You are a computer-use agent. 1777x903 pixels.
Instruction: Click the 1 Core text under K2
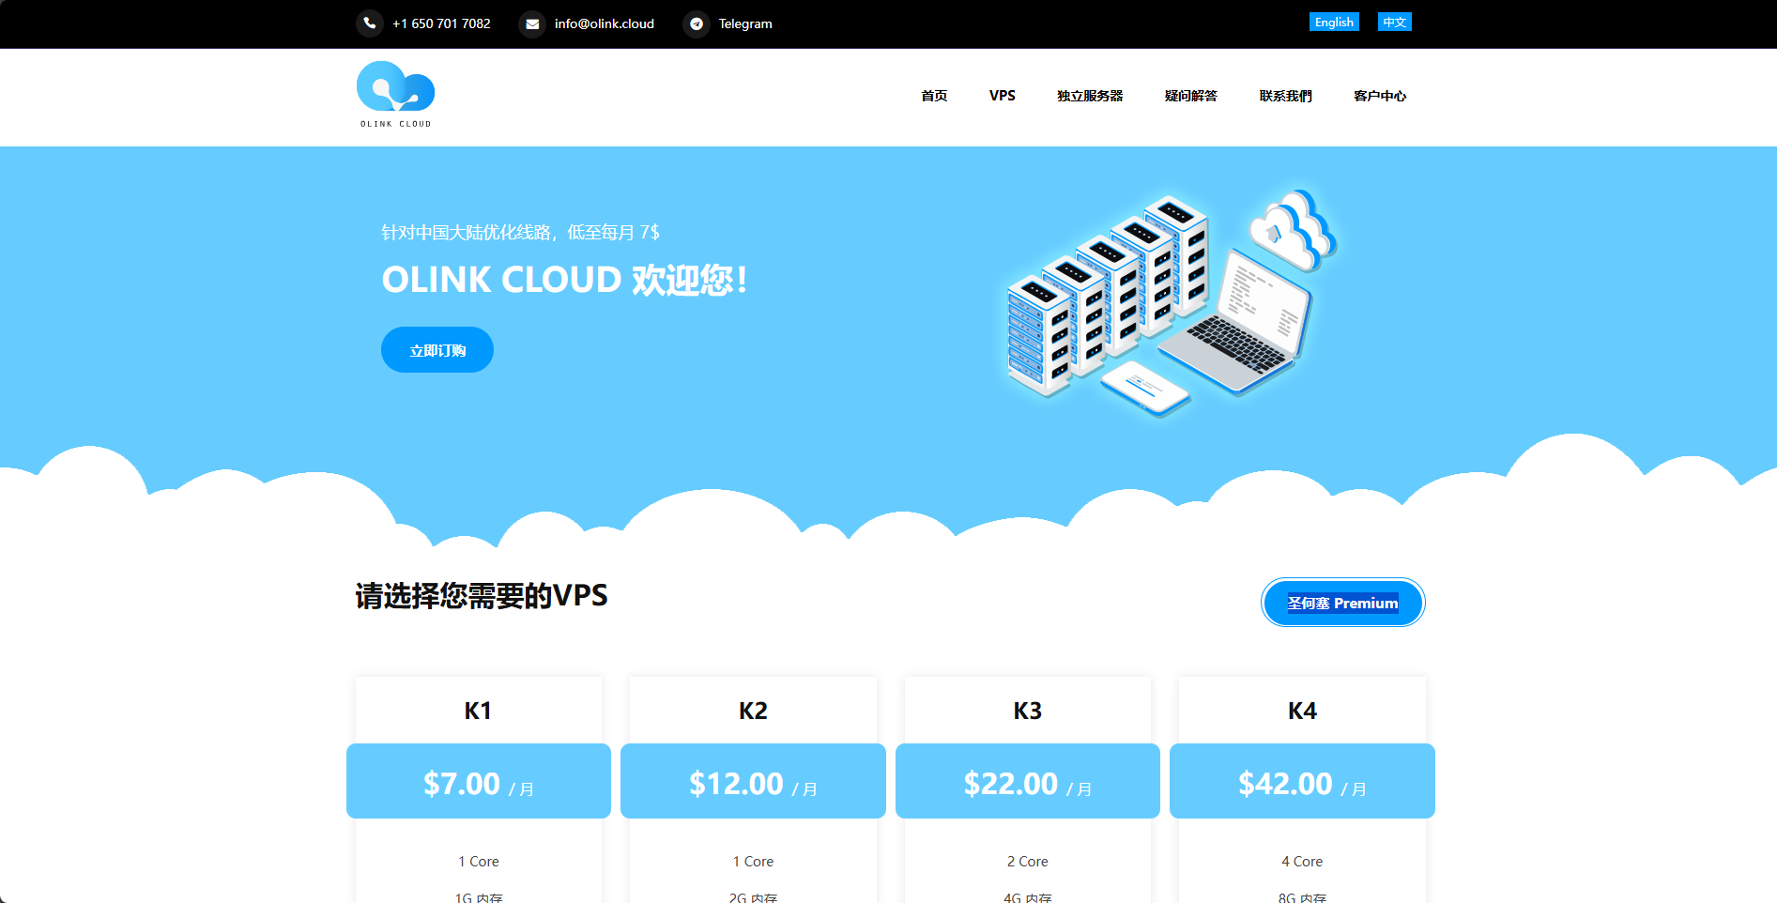(x=753, y=862)
